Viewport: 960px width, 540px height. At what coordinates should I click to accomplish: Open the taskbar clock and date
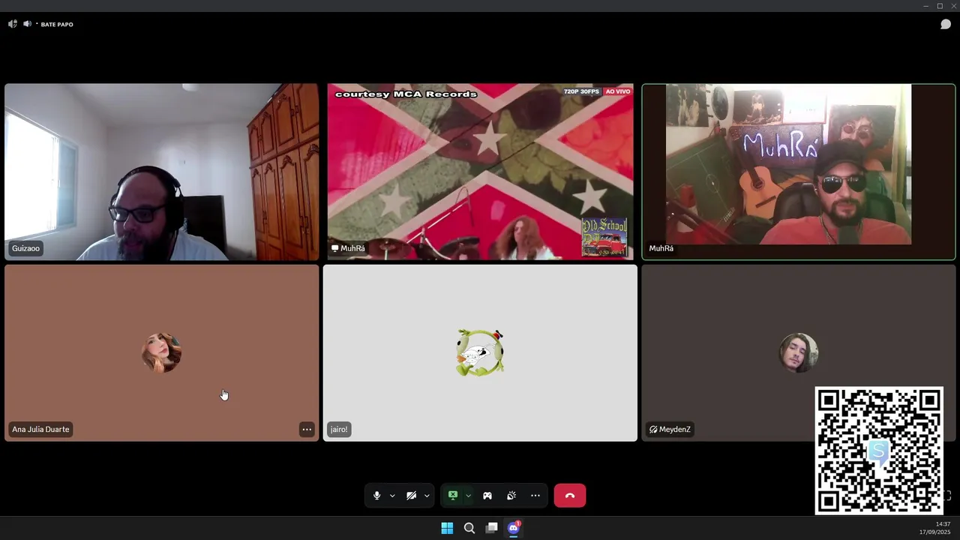click(934, 528)
